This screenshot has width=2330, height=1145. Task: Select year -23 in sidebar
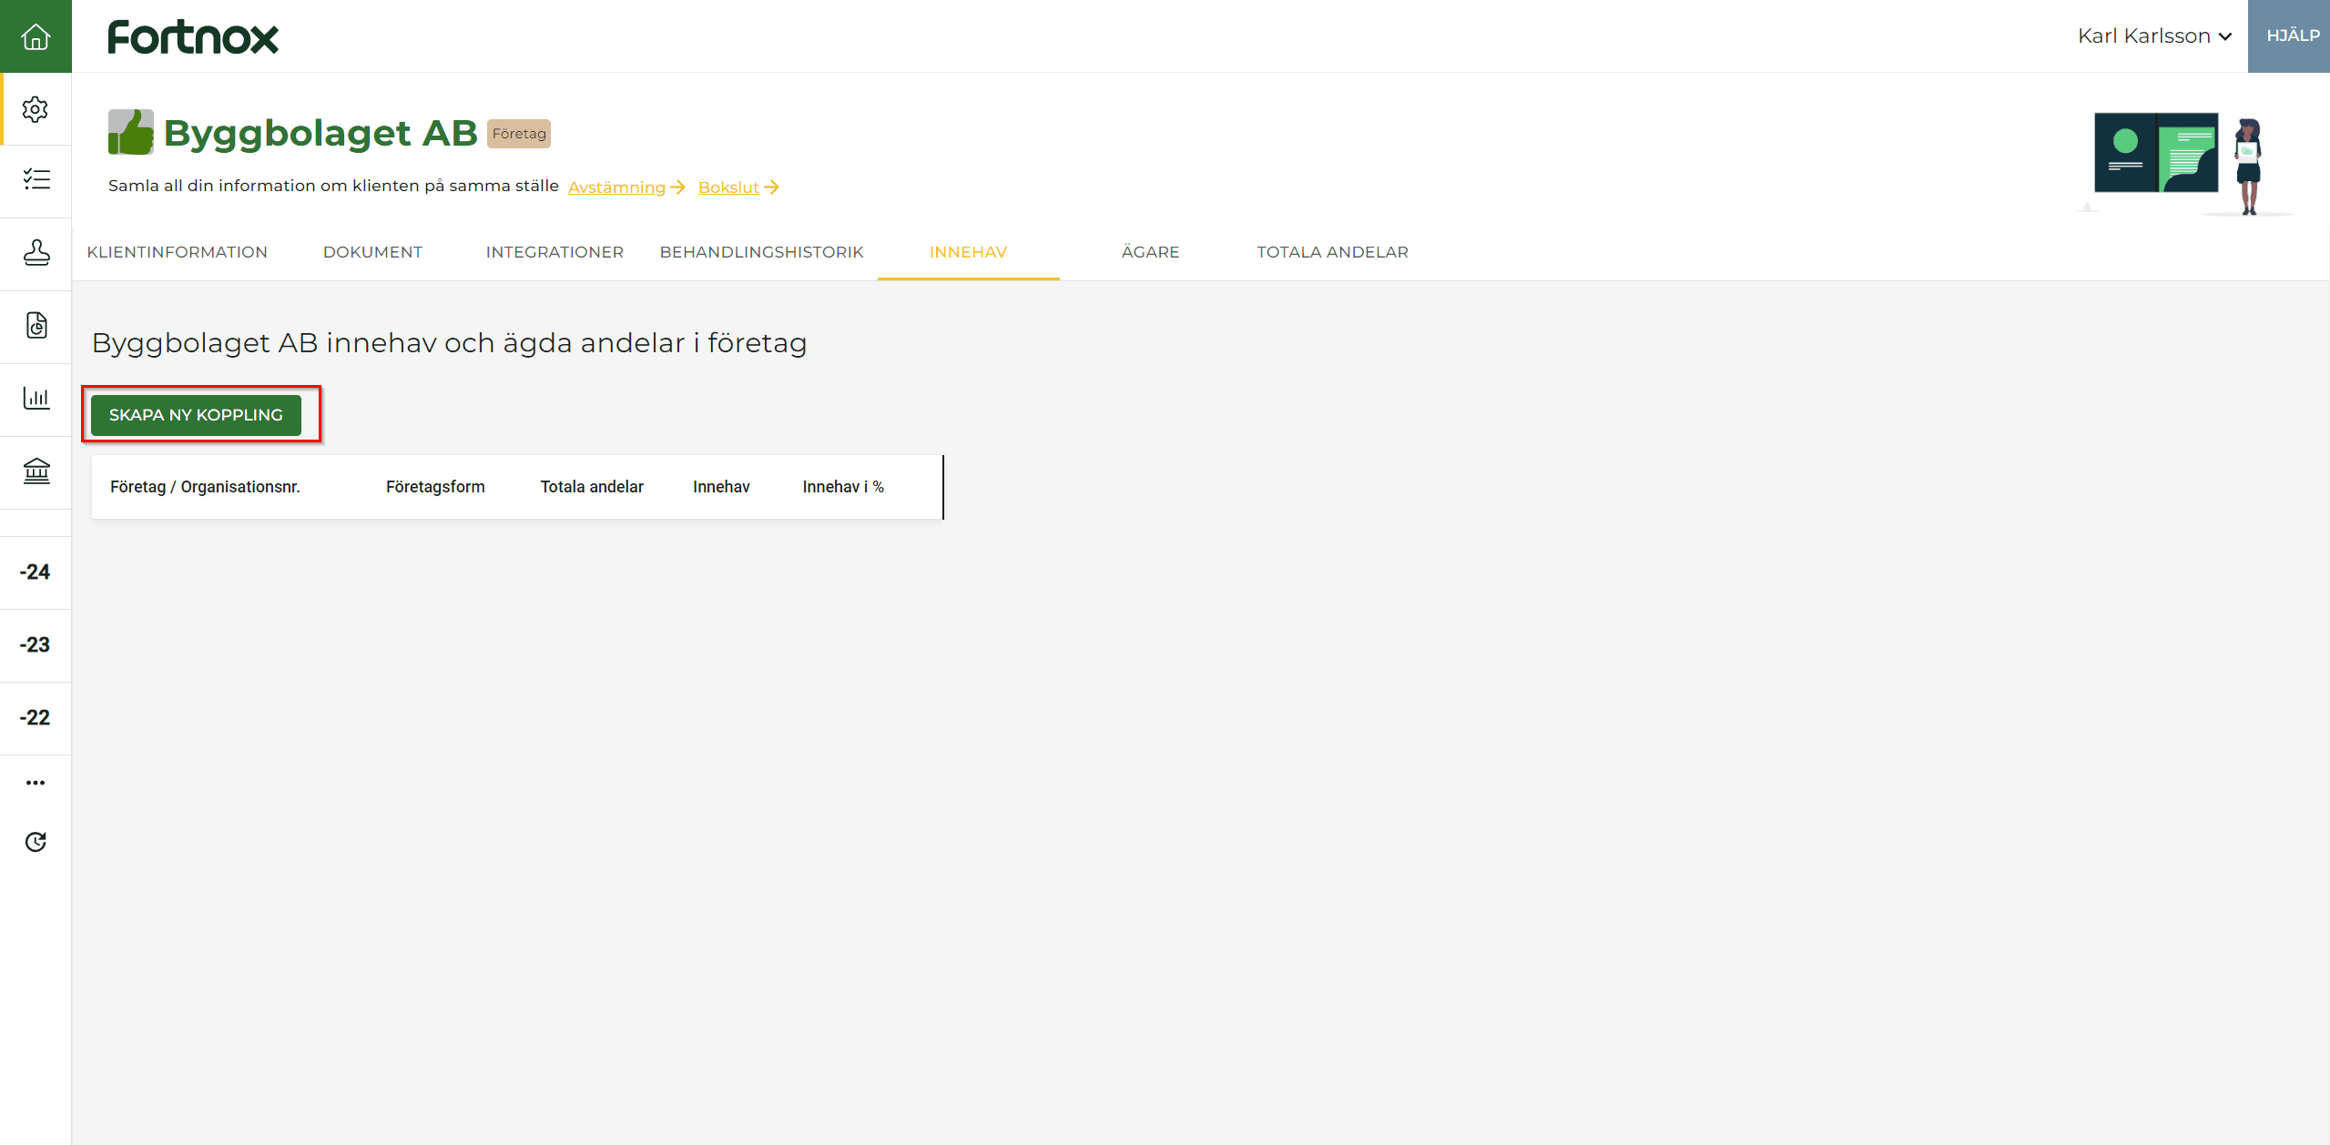pyautogui.click(x=36, y=645)
